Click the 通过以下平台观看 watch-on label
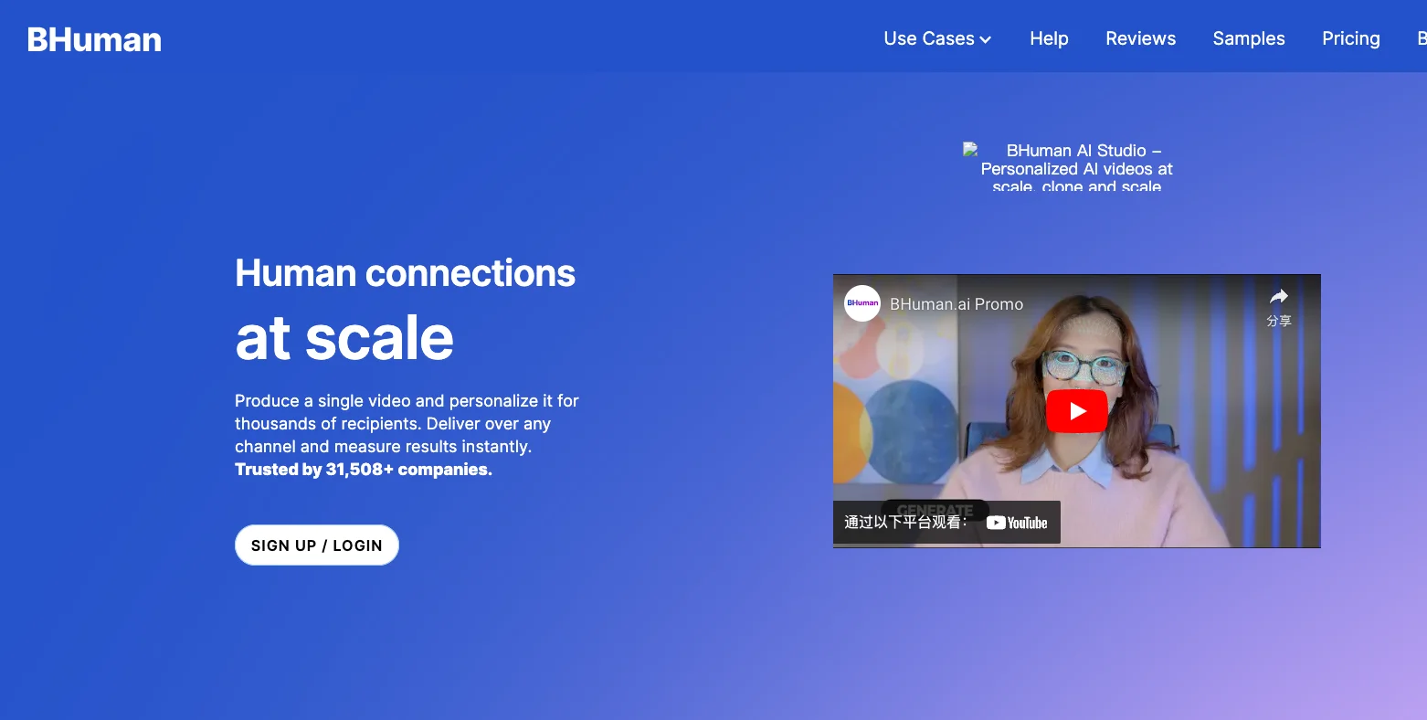 (x=905, y=523)
